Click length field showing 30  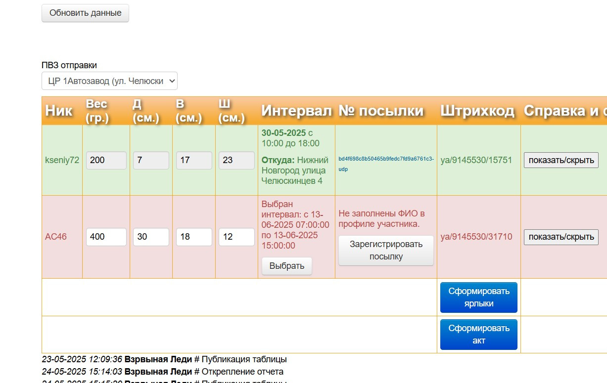tap(151, 237)
